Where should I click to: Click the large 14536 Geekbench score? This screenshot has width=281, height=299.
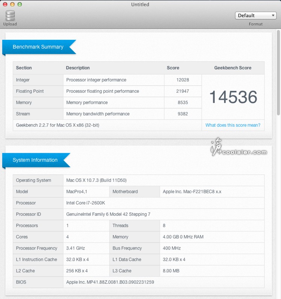233,97
